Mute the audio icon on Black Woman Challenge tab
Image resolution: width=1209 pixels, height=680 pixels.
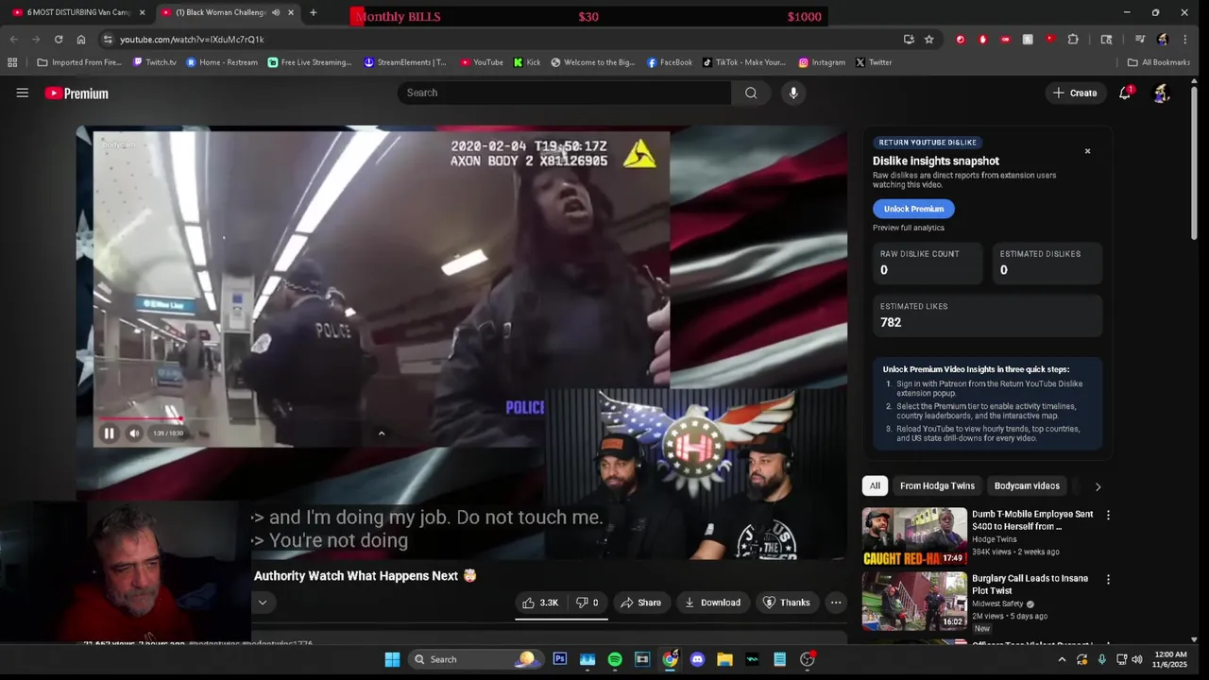click(x=276, y=13)
